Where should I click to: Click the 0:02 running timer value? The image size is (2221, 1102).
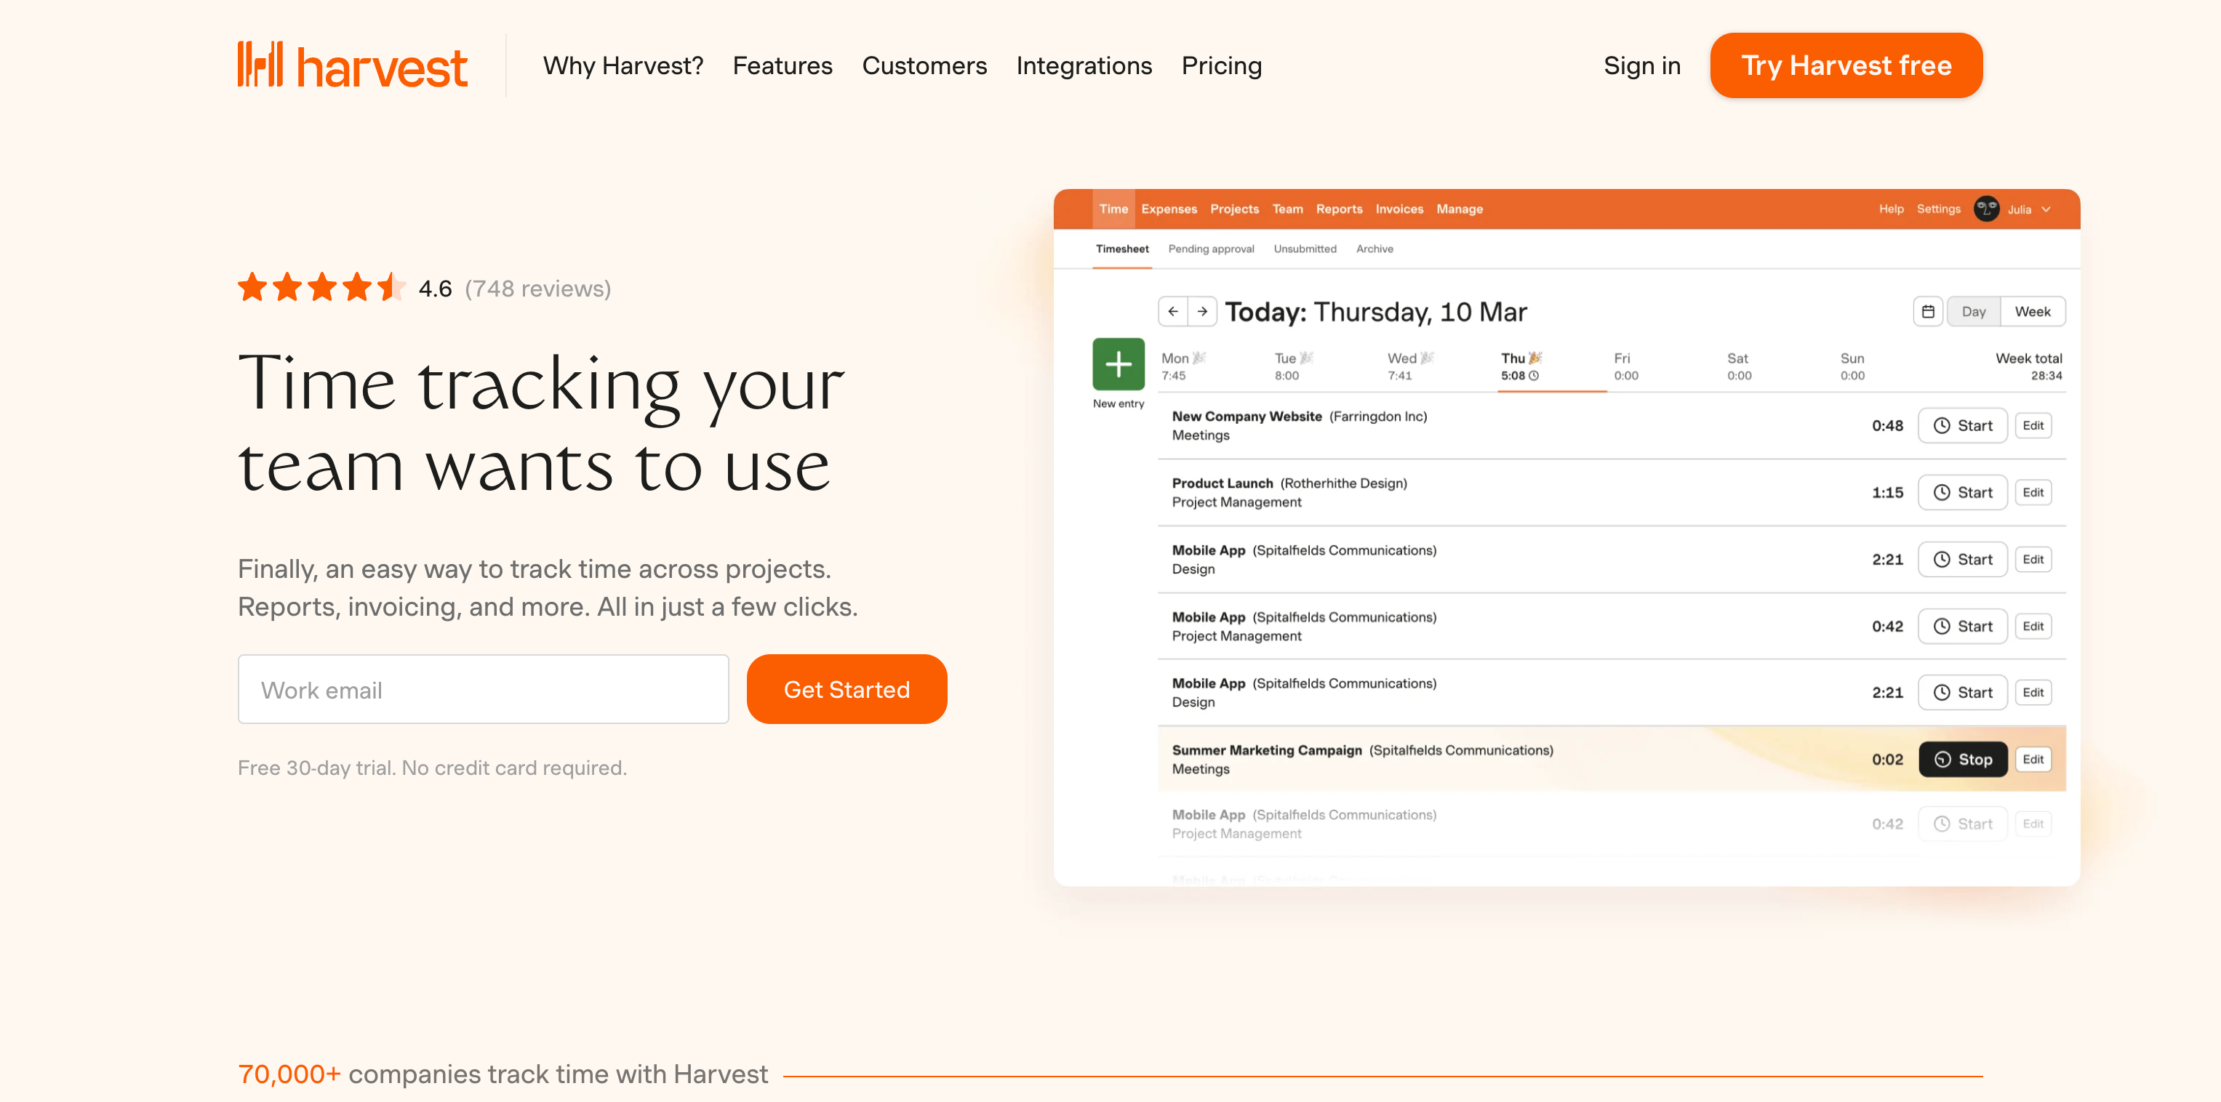[1886, 759]
